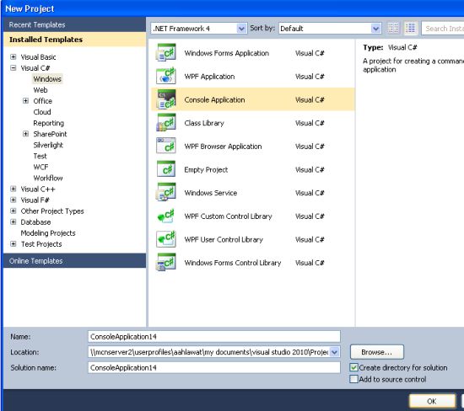Select the Silverlight category

pos(48,145)
